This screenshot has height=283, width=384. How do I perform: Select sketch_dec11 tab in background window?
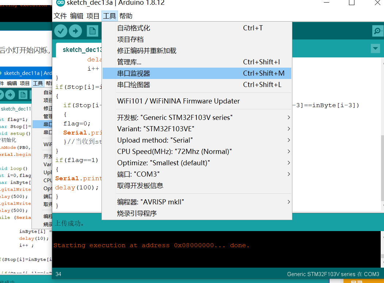(x=16, y=109)
